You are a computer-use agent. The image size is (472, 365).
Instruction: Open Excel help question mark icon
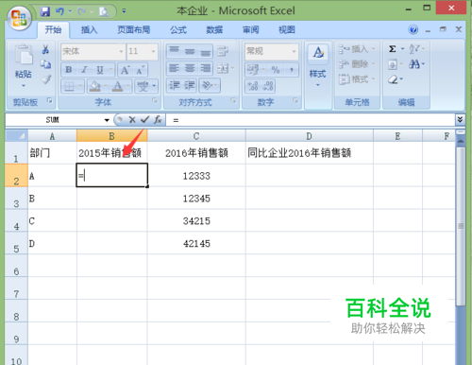point(413,29)
